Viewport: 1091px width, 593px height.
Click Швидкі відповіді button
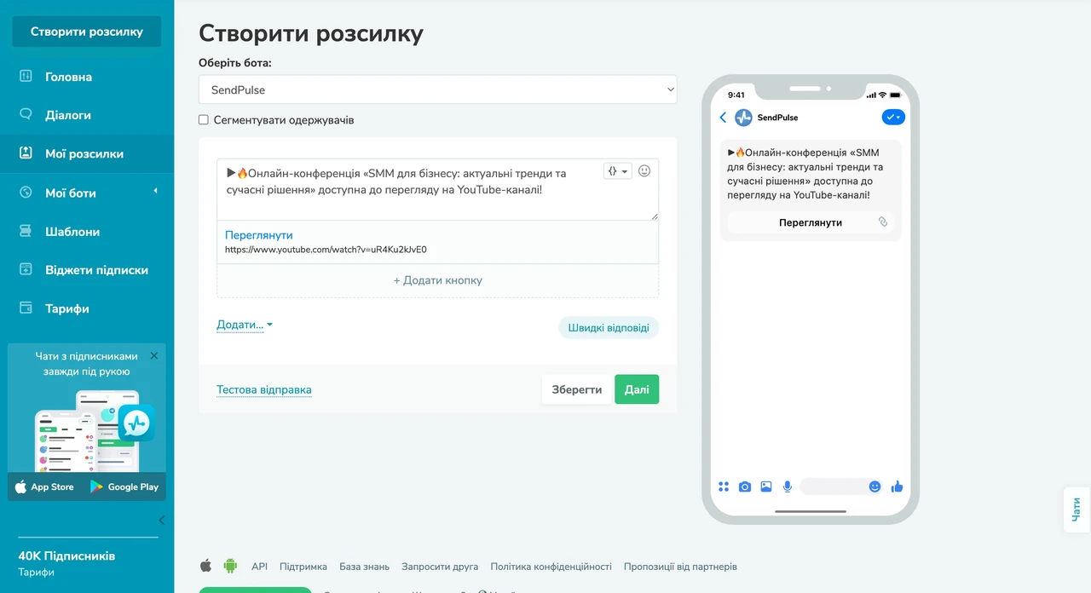609,328
